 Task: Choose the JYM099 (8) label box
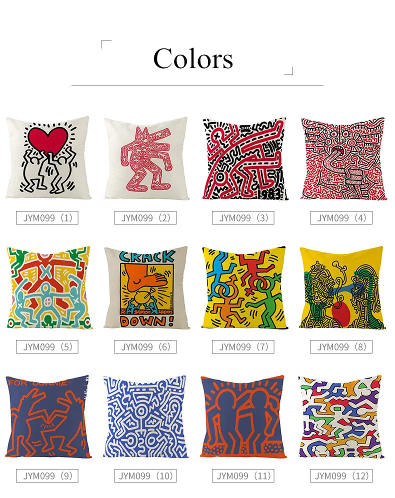(341, 347)
